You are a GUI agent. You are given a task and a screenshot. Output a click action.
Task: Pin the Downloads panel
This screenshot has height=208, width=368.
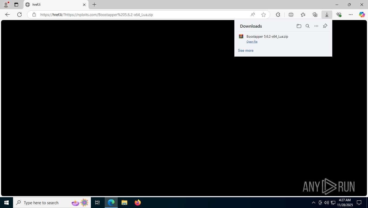[325, 26]
